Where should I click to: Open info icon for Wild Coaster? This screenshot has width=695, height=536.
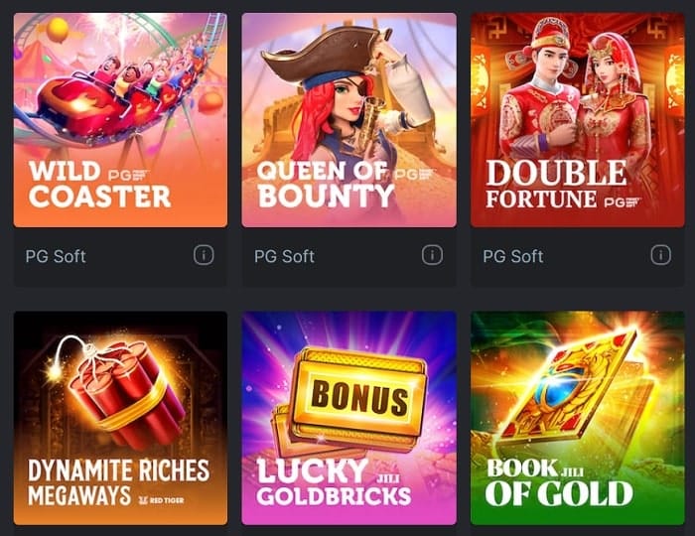click(x=204, y=255)
